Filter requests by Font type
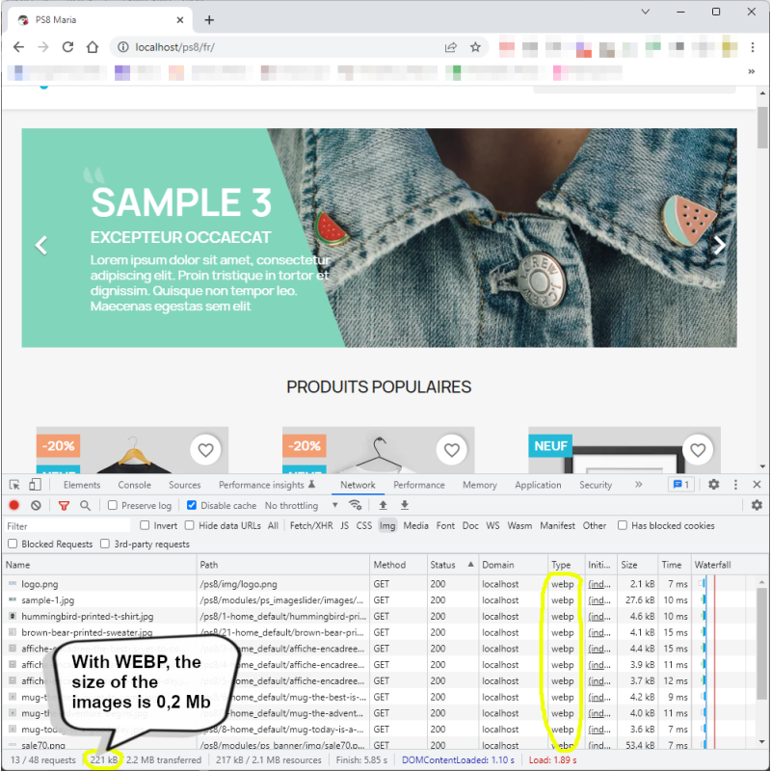 click(x=445, y=525)
